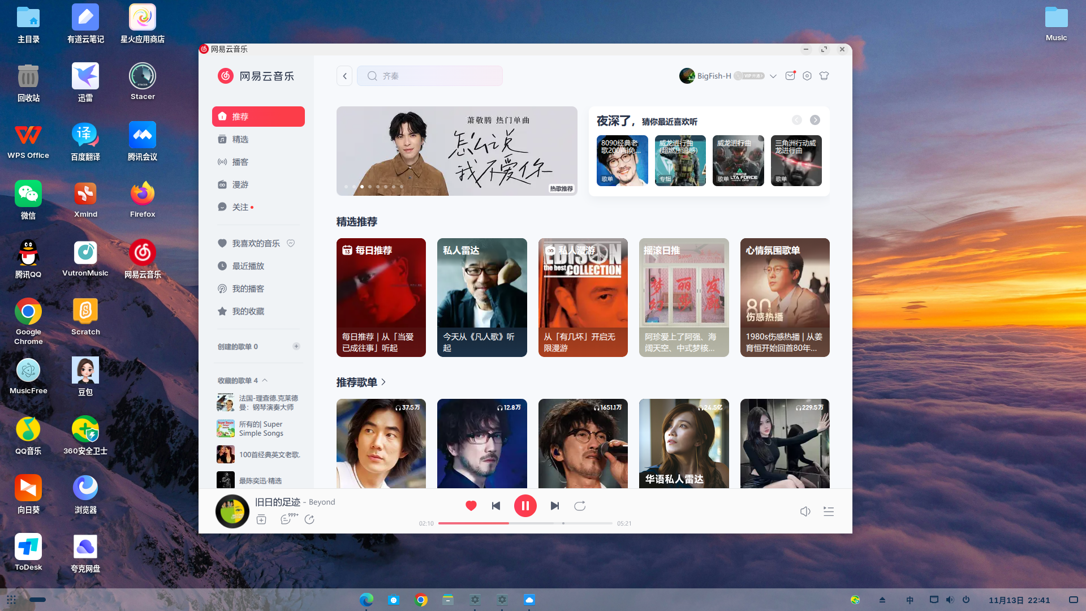Expand 推荐歌单 via its chevron

(384, 382)
